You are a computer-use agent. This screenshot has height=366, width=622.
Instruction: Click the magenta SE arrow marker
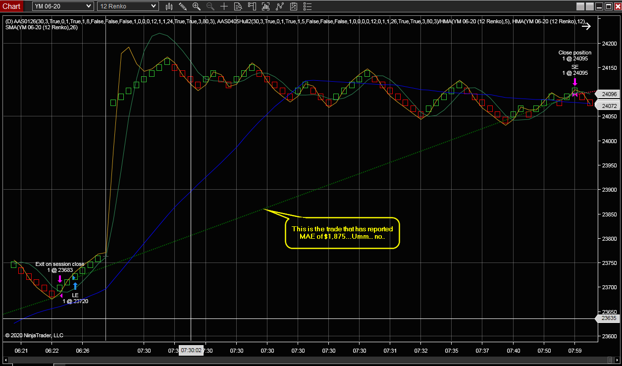574,82
